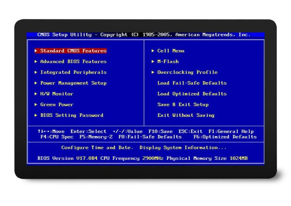Viewport: 291px width, 206px height.
Task: Click the arrow next to H/W Monitor
Action: coord(36,94)
